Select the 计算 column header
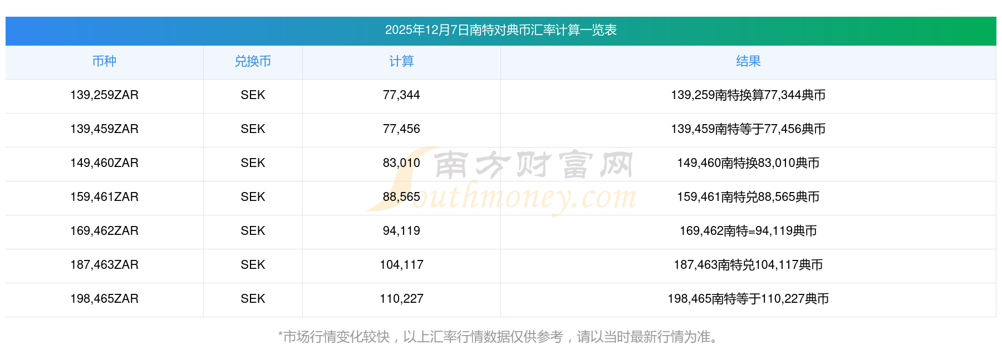Viewport: 1002px width, 354px height. click(x=401, y=61)
